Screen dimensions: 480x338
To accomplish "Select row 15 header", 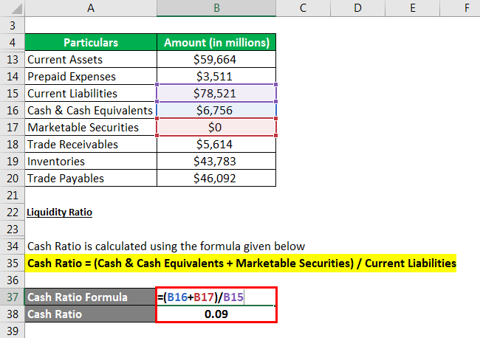I will 13,93.
